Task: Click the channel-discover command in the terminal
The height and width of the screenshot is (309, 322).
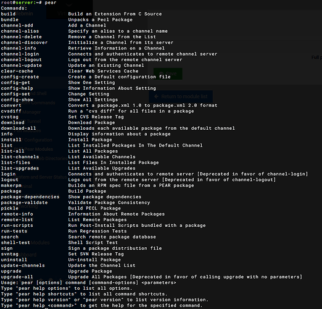Action: 24,43
